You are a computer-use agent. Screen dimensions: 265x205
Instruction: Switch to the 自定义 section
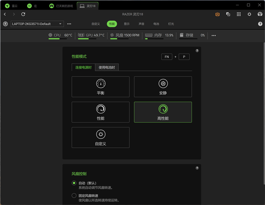tap(96, 24)
